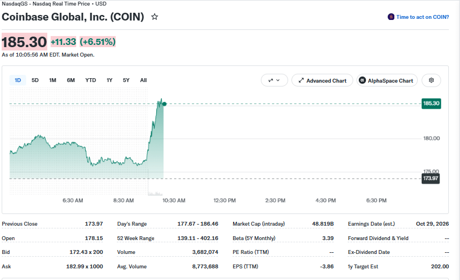
Task: Select the 6M chart range
Action: (71, 80)
